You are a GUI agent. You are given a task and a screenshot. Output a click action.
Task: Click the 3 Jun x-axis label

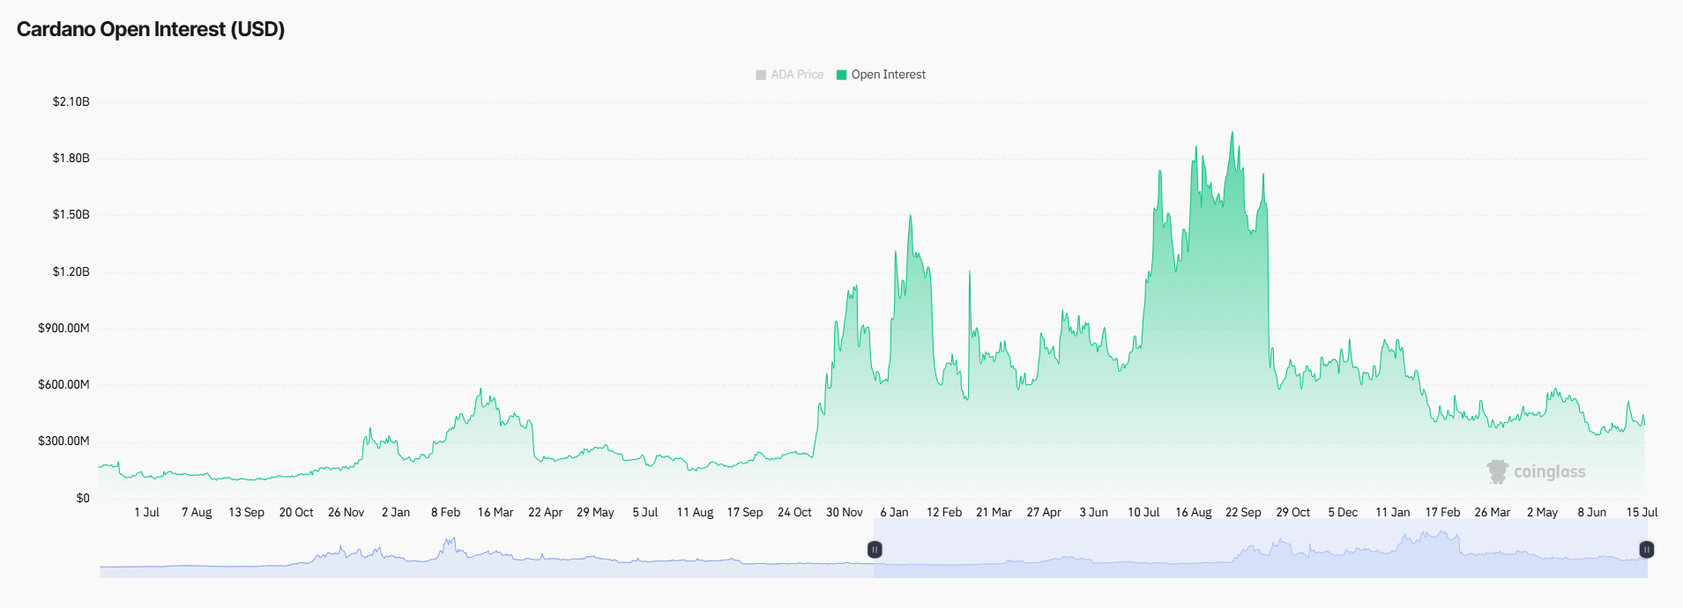click(1093, 513)
